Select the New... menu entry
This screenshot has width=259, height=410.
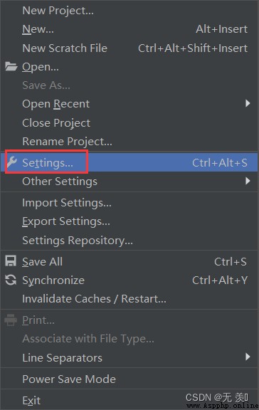coord(129,29)
